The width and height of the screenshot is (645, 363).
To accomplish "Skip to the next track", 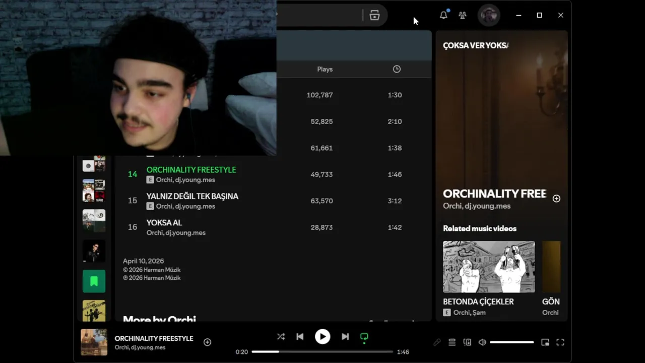I will pos(345,337).
